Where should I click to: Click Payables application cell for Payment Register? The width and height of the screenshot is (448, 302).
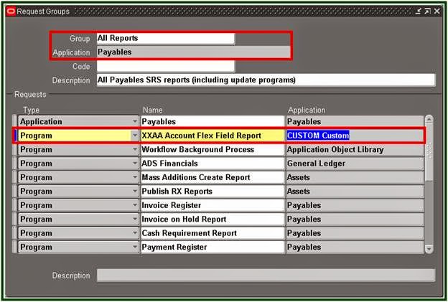click(x=355, y=247)
